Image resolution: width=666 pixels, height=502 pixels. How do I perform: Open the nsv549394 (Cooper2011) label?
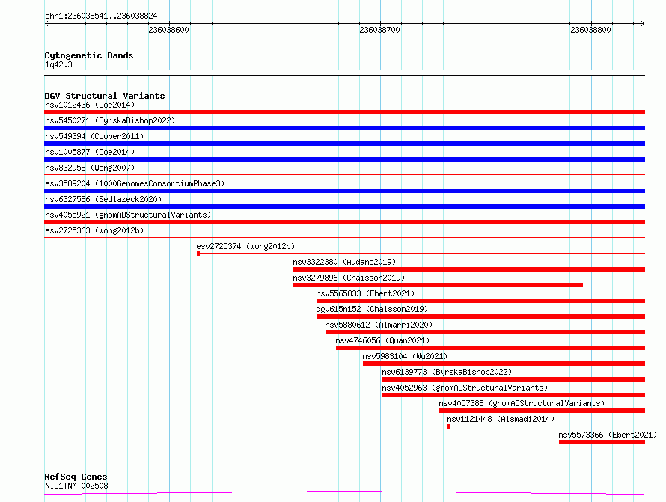pos(94,136)
